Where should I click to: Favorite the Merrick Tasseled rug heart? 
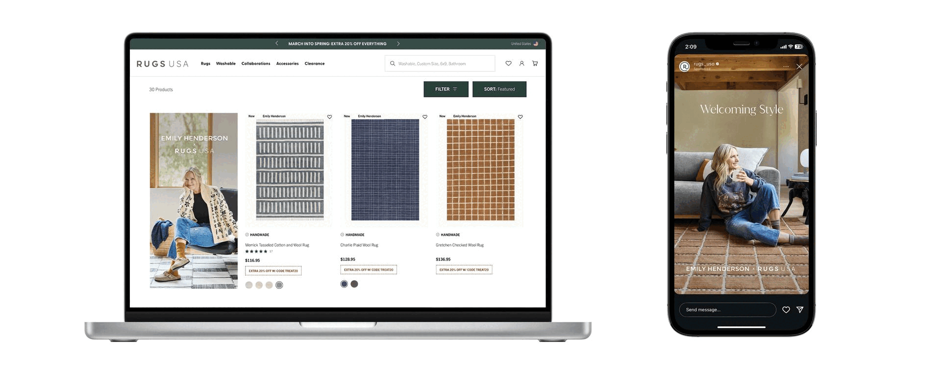click(329, 117)
